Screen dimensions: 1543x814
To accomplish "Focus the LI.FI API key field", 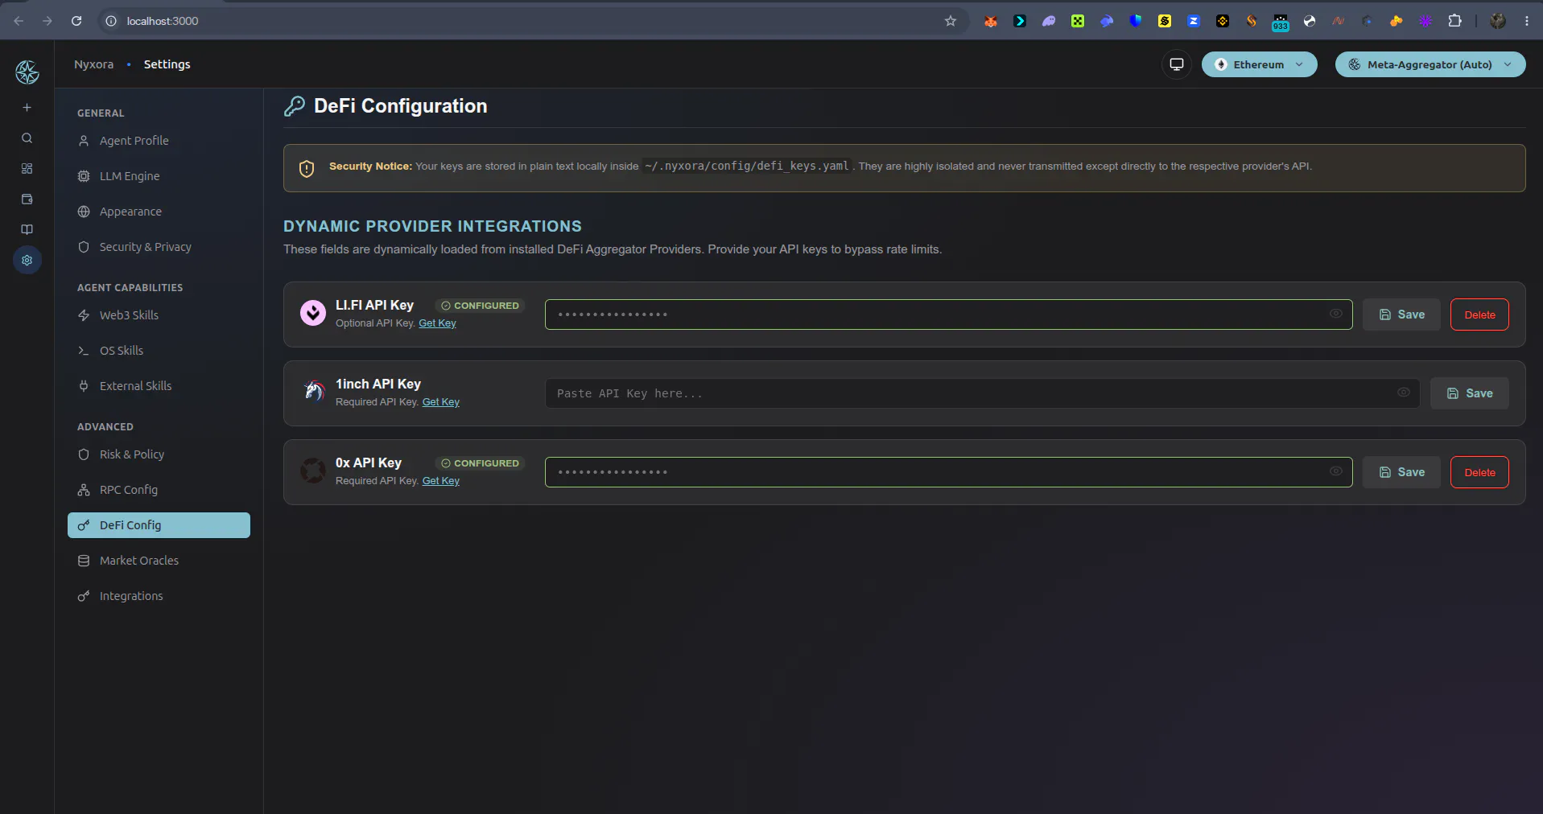I will (x=948, y=314).
